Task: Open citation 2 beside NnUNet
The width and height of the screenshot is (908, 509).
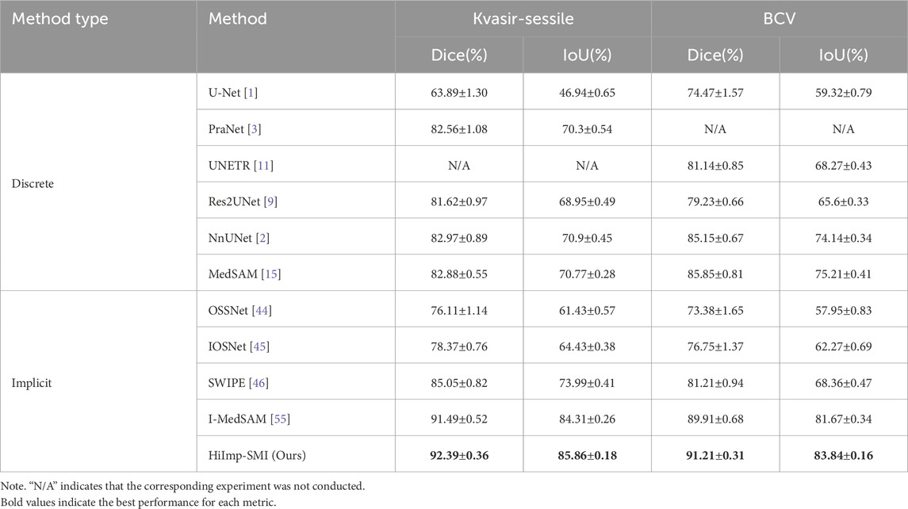Action: coord(262,238)
